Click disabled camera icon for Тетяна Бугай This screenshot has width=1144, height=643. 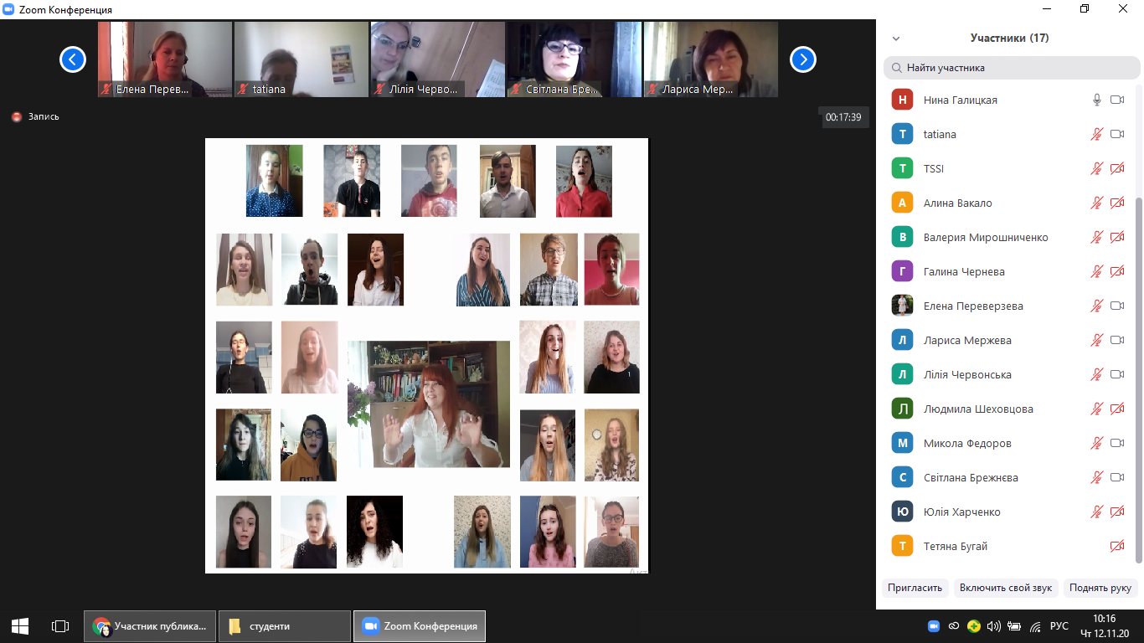(x=1116, y=547)
